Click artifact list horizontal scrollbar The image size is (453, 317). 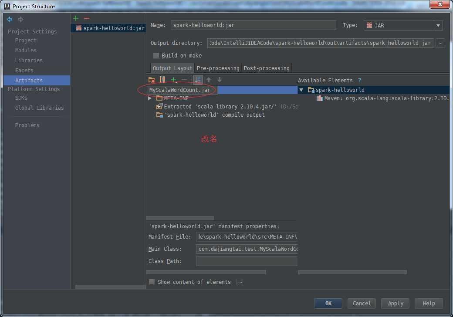click(x=110, y=287)
